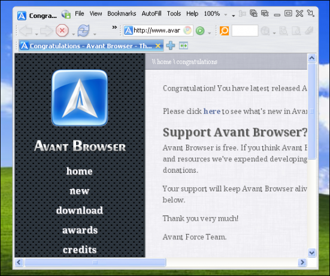
Task: Click the Chrome rendering engine icon in address bar
Action: tap(187, 31)
